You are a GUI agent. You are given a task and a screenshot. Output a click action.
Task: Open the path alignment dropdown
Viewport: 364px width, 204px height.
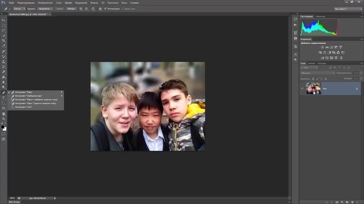86,9
